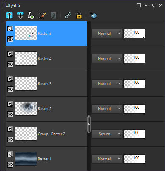165x171 pixels.
Task: Hide the Group - Raster 2 layer
Action: 10,140
